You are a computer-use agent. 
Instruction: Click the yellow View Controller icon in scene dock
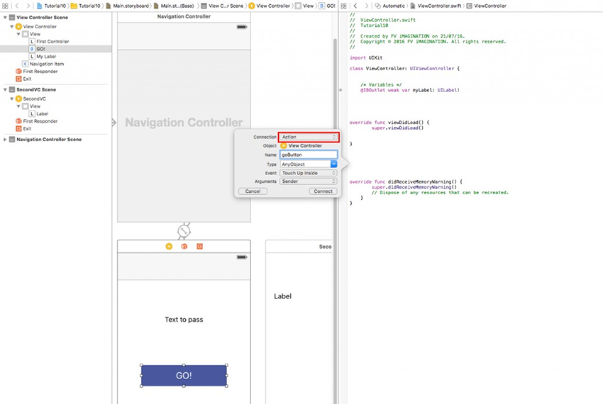(169, 247)
